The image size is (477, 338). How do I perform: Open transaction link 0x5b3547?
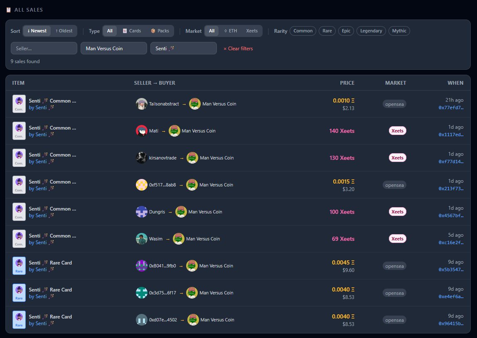pyautogui.click(x=451, y=269)
